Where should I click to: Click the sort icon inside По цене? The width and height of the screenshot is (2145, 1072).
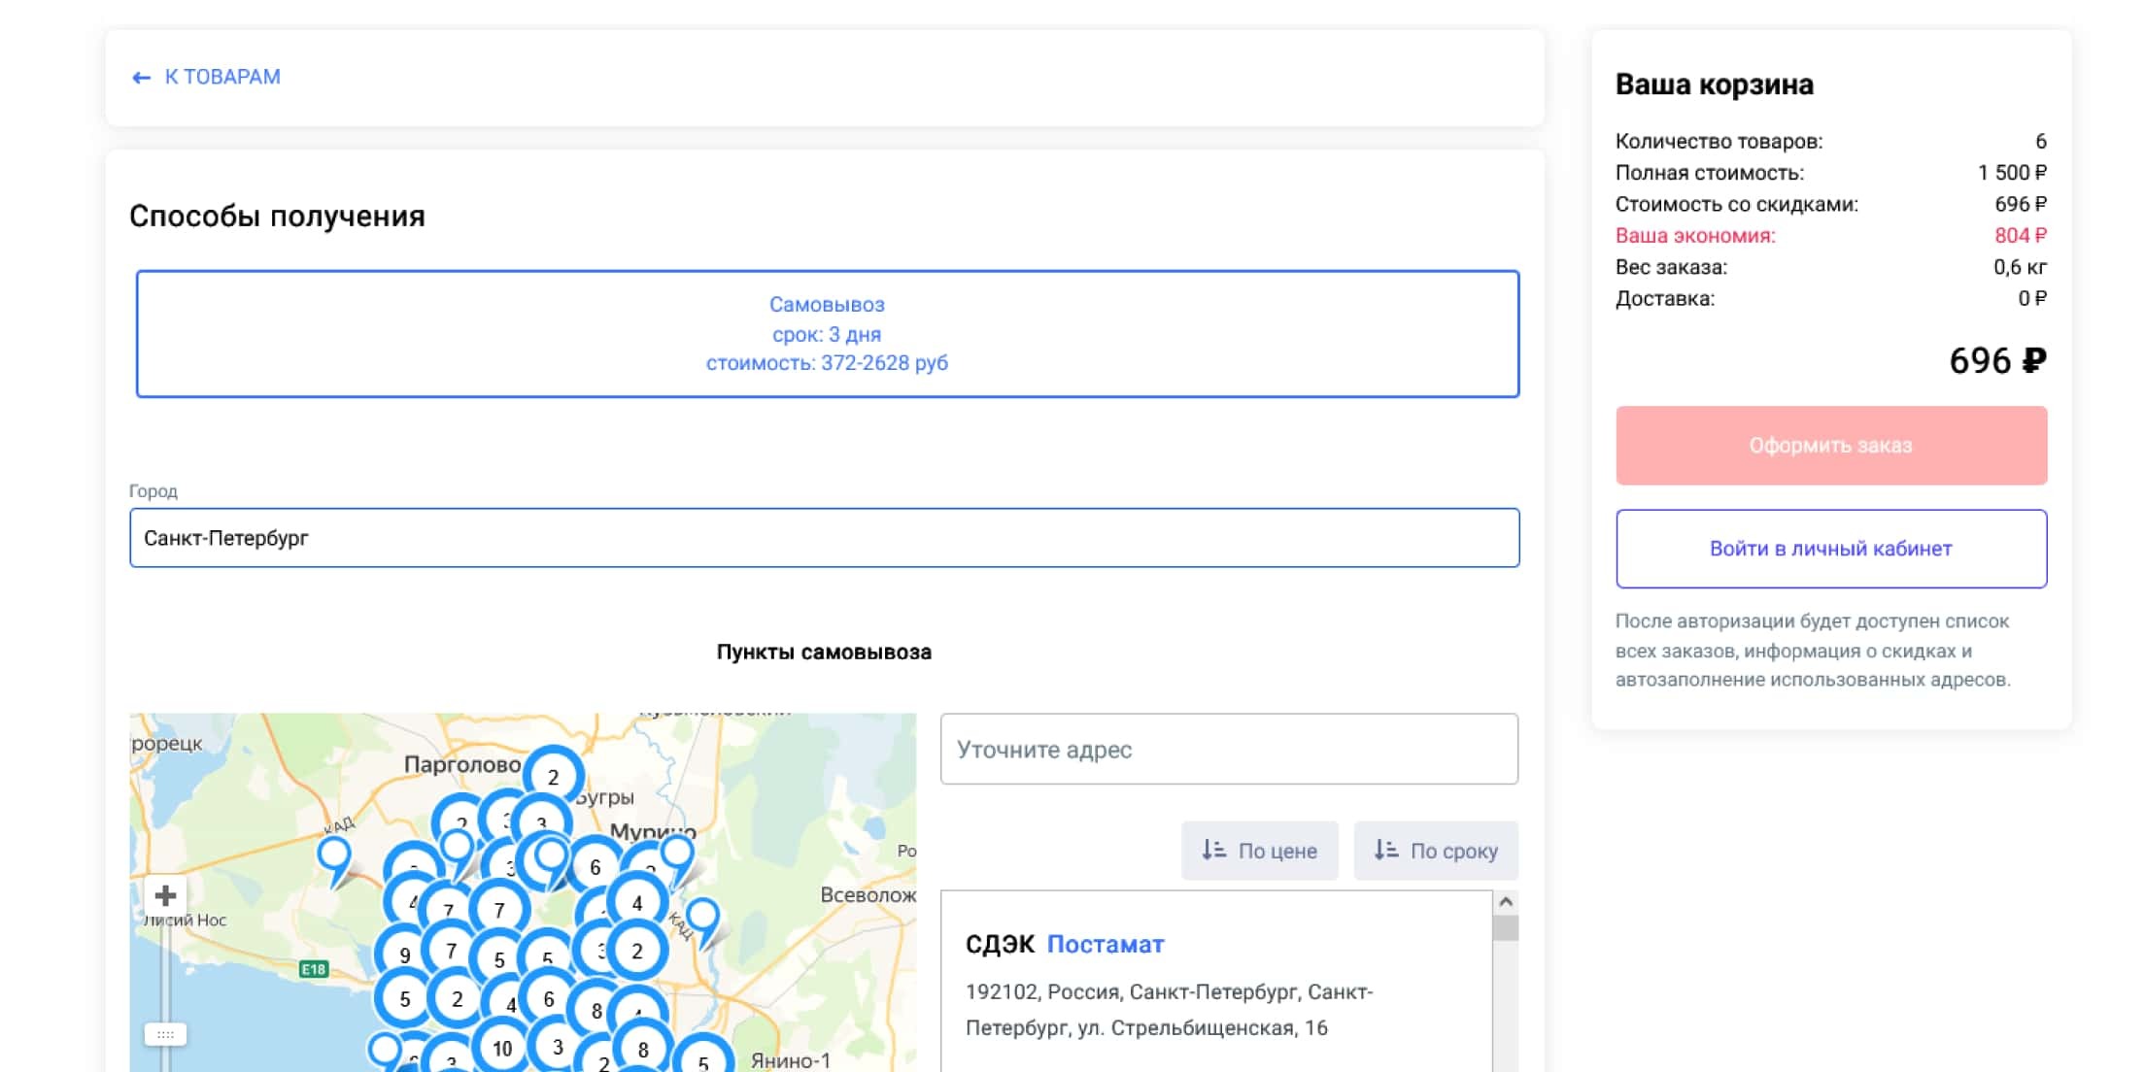[x=1213, y=851]
